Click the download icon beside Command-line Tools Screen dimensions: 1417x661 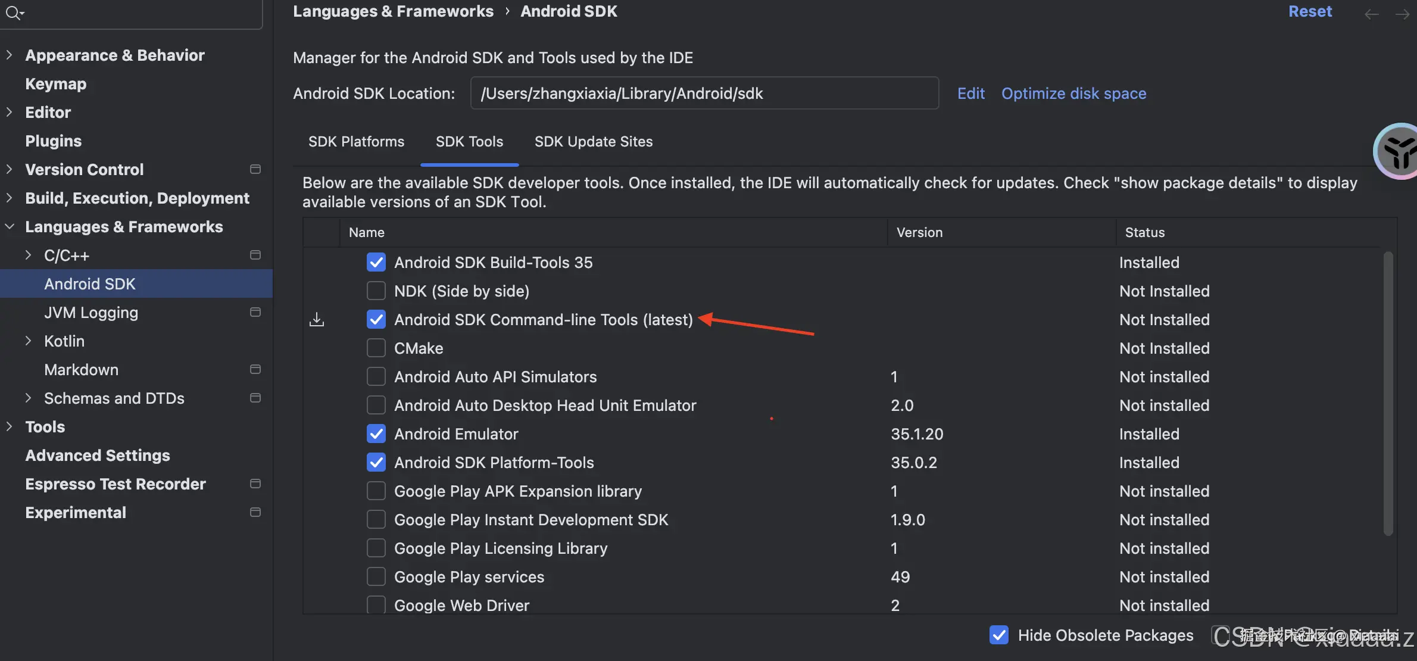[317, 320]
